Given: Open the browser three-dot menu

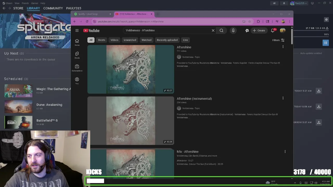Looking at the screenshot, I should click(x=289, y=22).
